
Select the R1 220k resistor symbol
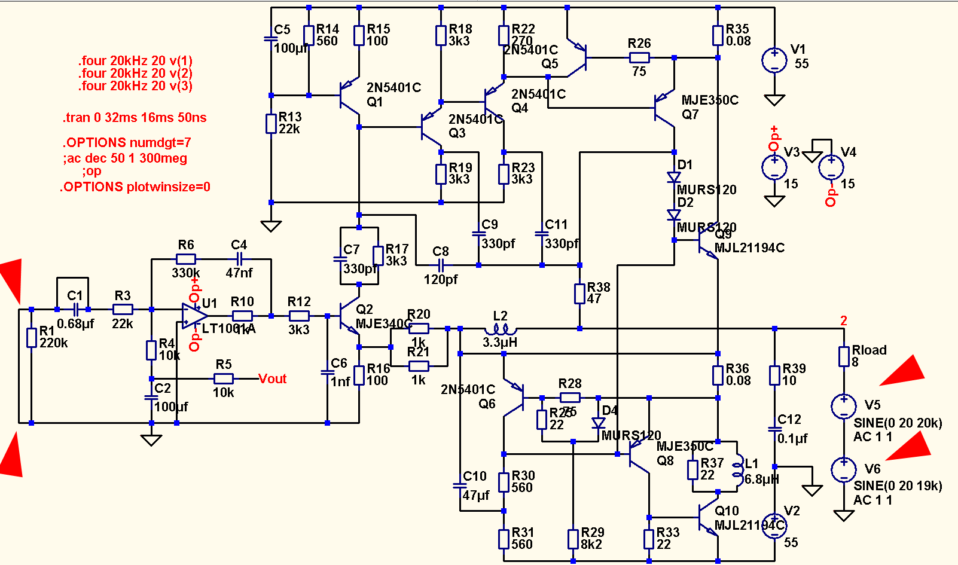coord(31,338)
